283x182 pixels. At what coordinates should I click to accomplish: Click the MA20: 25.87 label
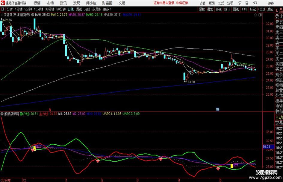click(77, 15)
